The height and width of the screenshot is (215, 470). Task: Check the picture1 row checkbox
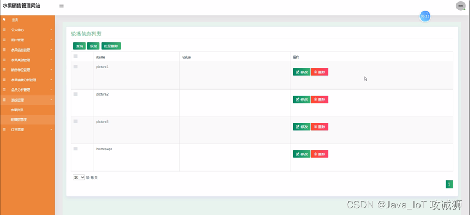76,67
